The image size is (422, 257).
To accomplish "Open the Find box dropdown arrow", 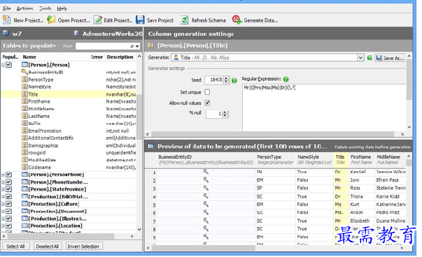I will [138, 47].
